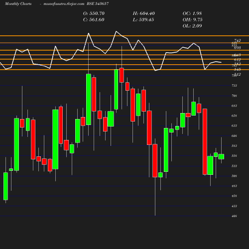Click the "Monthly Charts" title text

tap(18, 3)
